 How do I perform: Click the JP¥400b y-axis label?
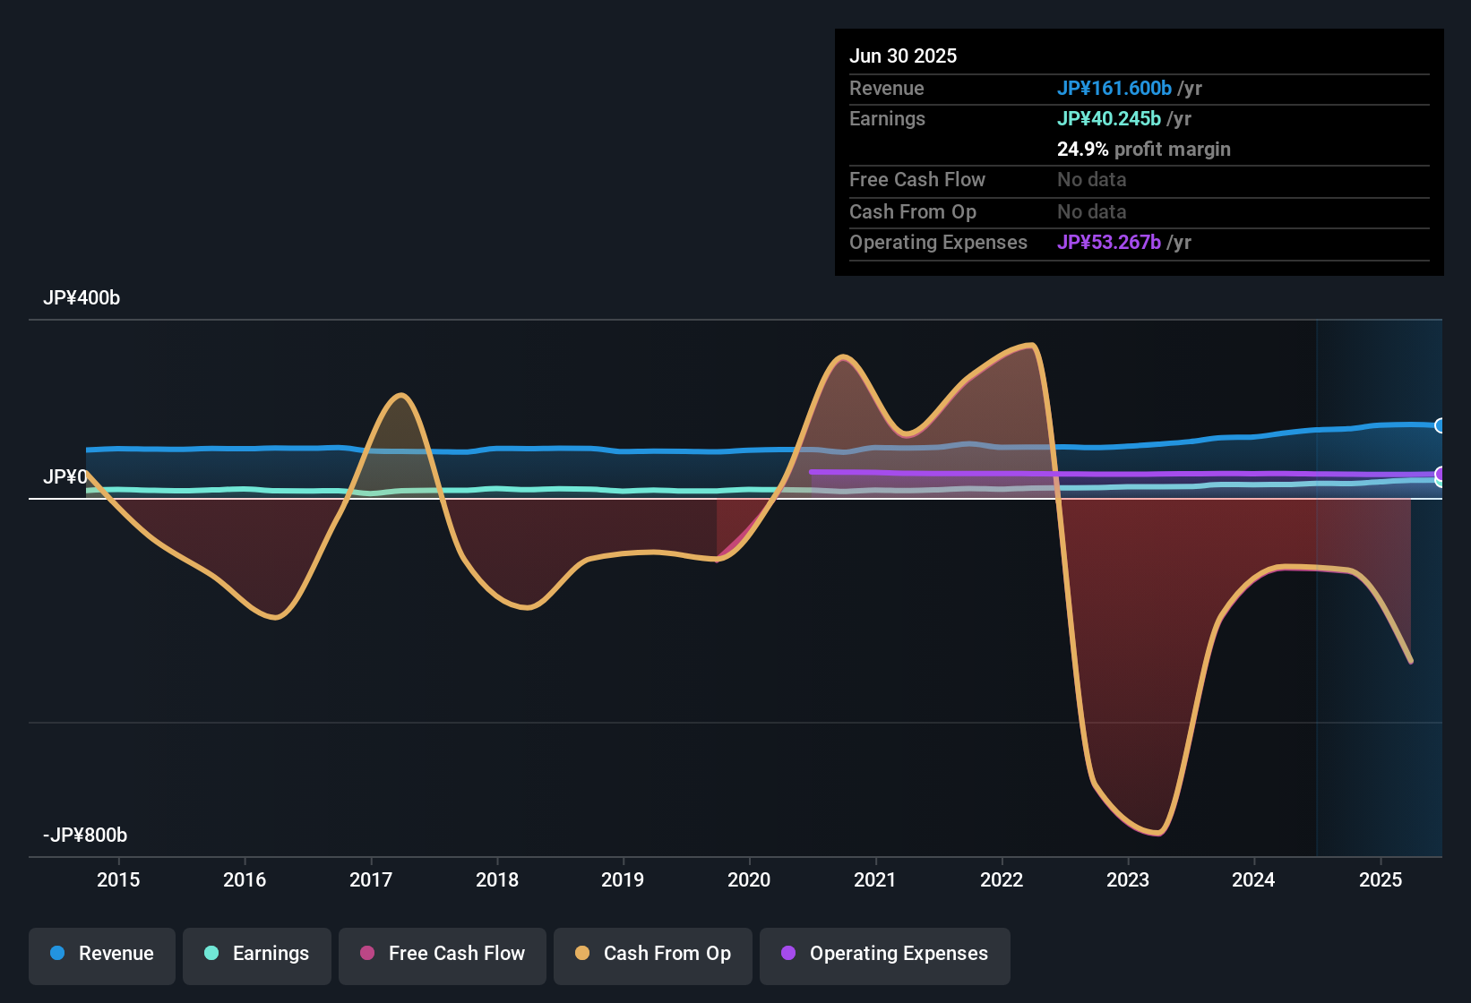pos(82,298)
